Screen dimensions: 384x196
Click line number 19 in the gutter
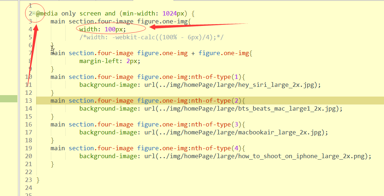[x=29, y=148]
